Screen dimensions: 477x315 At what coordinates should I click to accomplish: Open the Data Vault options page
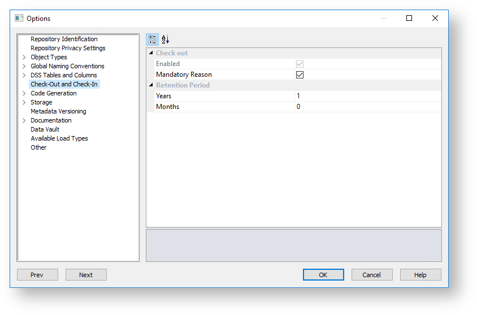click(45, 129)
